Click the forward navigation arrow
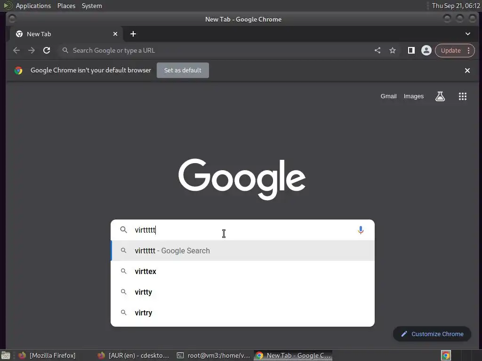482x361 pixels. tap(32, 50)
